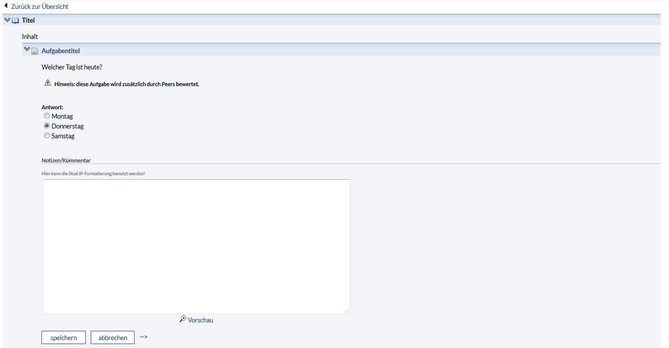Click the Notizen/Kommentar section heading
This screenshot has width=669, height=348.
pos(66,160)
